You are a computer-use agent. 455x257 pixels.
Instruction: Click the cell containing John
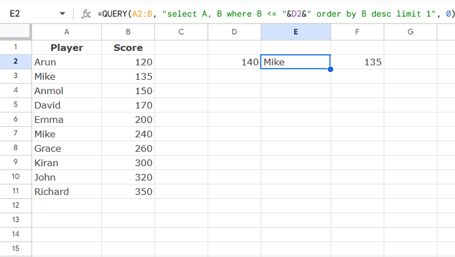pos(67,177)
